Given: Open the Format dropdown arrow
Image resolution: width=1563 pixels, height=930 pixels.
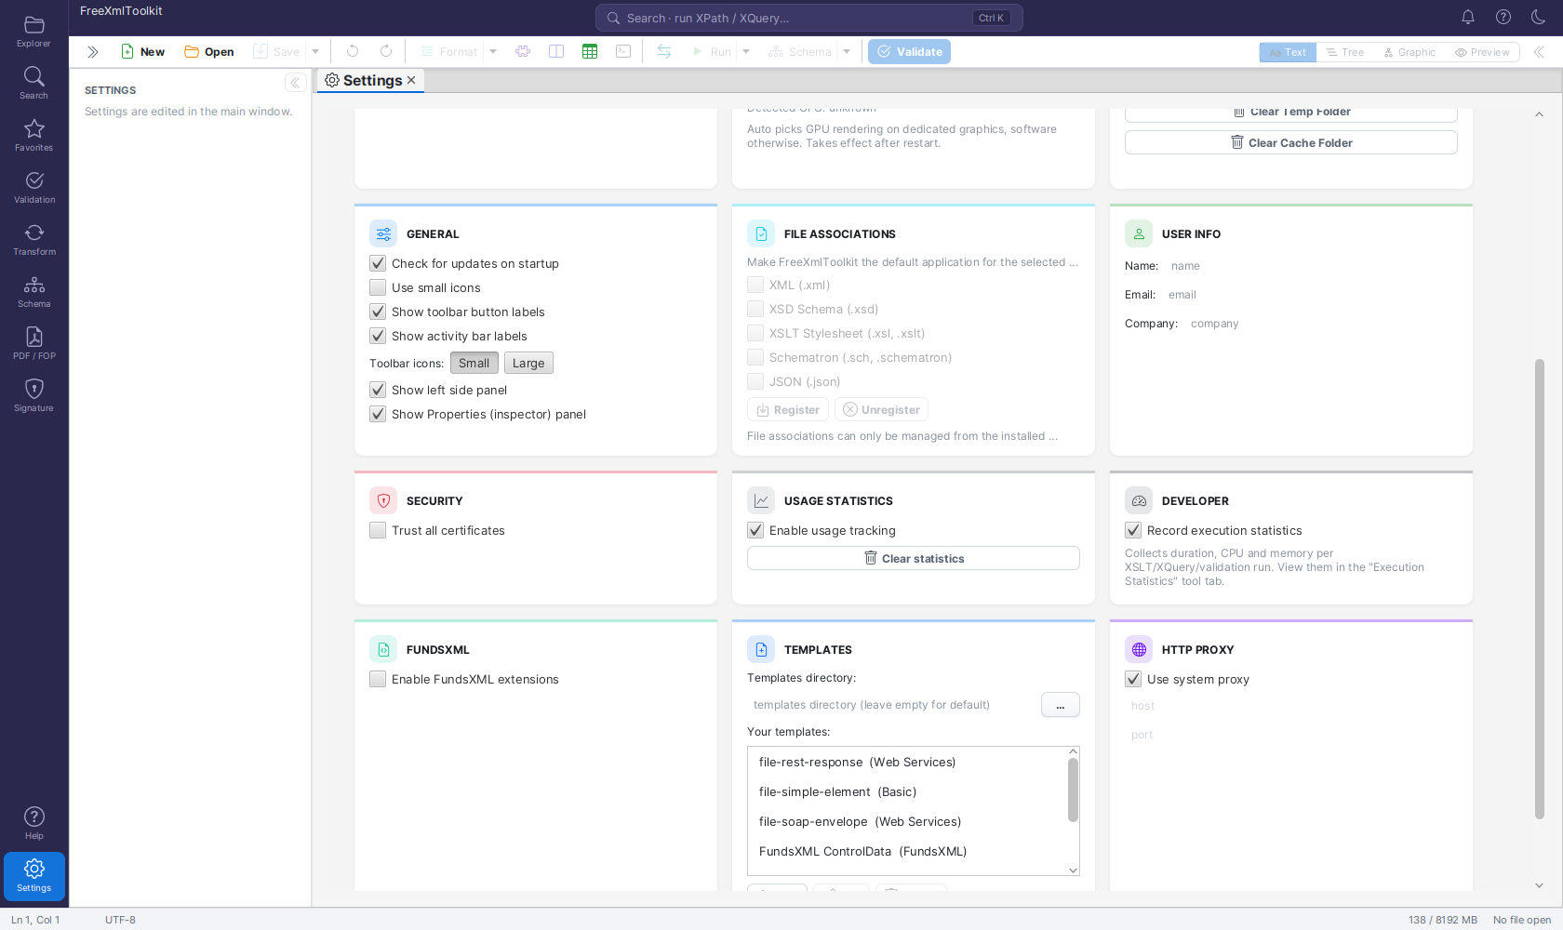Looking at the screenshot, I should (x=493, y=52).
